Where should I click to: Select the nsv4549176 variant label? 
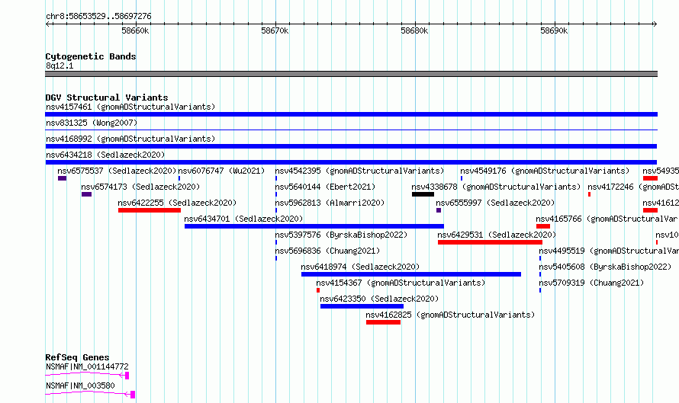coord(545,171)
